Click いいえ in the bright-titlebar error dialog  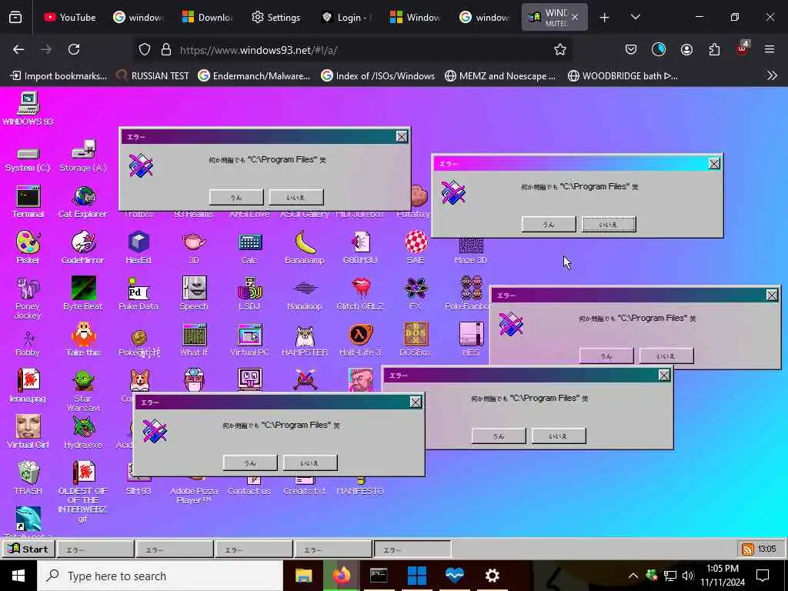coord(609,224)
